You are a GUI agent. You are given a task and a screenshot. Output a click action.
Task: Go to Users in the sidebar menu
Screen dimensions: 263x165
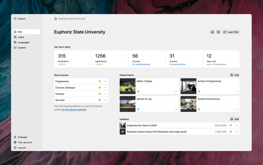[x=21, y=37]
